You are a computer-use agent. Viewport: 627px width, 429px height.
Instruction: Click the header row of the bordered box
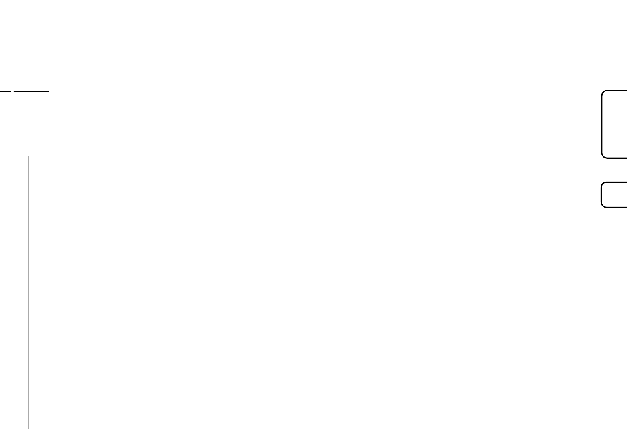(314, 170)
